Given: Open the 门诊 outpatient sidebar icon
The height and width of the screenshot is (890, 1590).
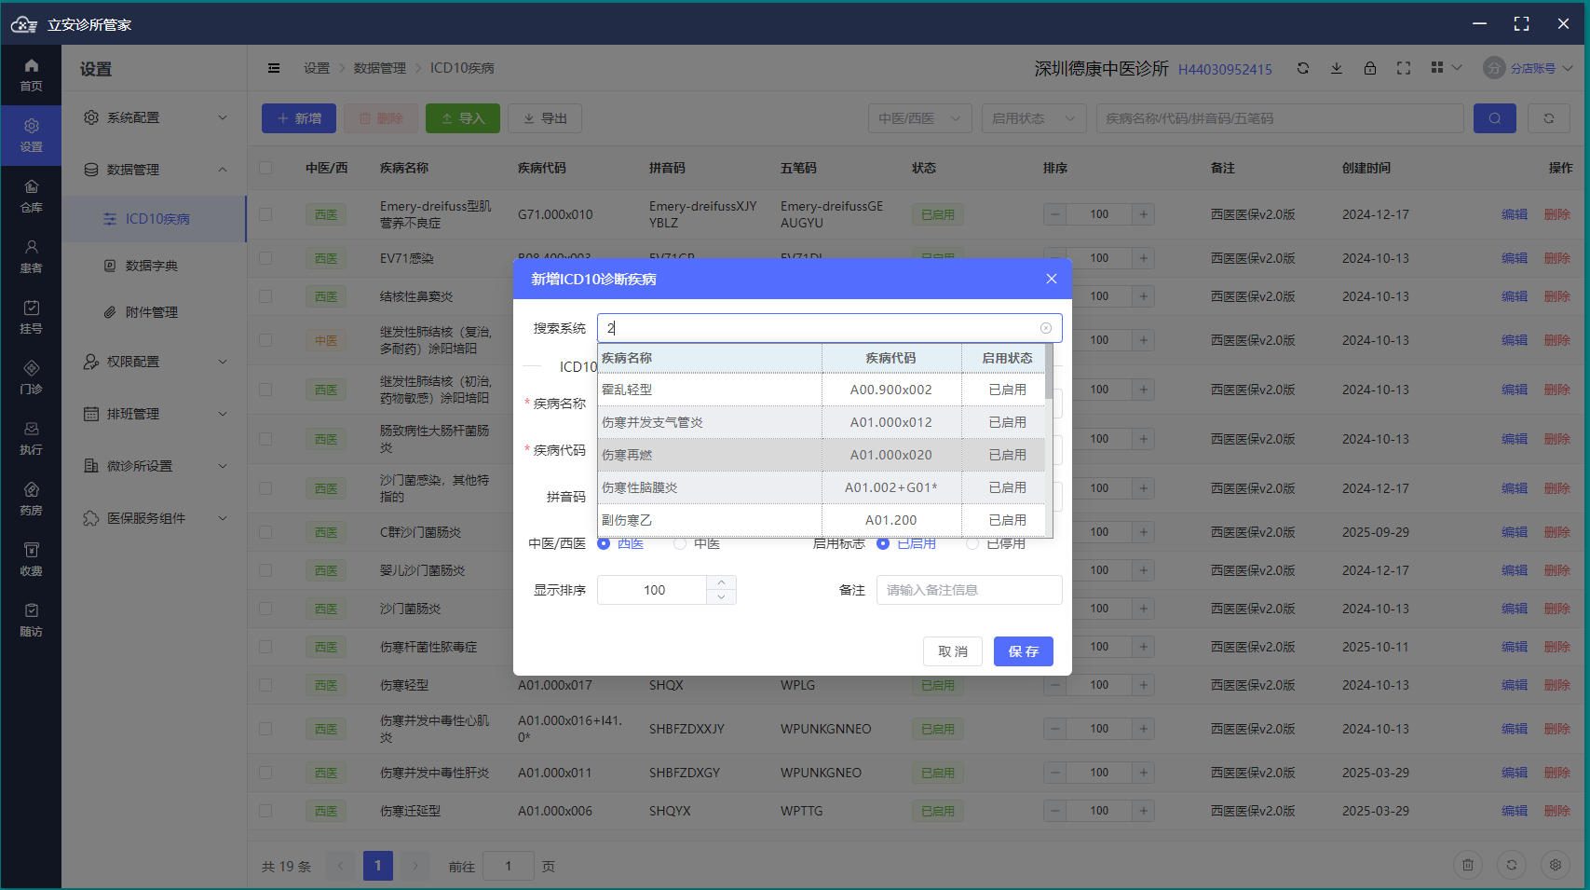Looking at the screenshot, I should click(31, 377).
